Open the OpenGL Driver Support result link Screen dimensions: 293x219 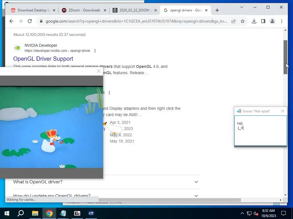pyautogui.click(x=43, y=59)
